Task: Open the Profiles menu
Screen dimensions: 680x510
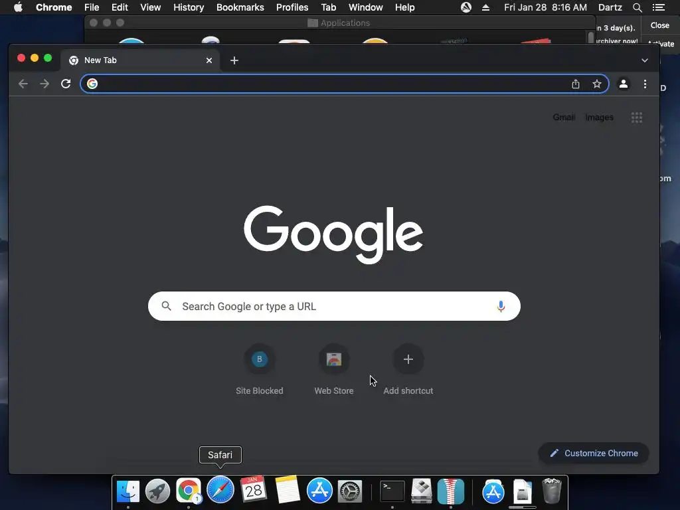Action: 292,7
